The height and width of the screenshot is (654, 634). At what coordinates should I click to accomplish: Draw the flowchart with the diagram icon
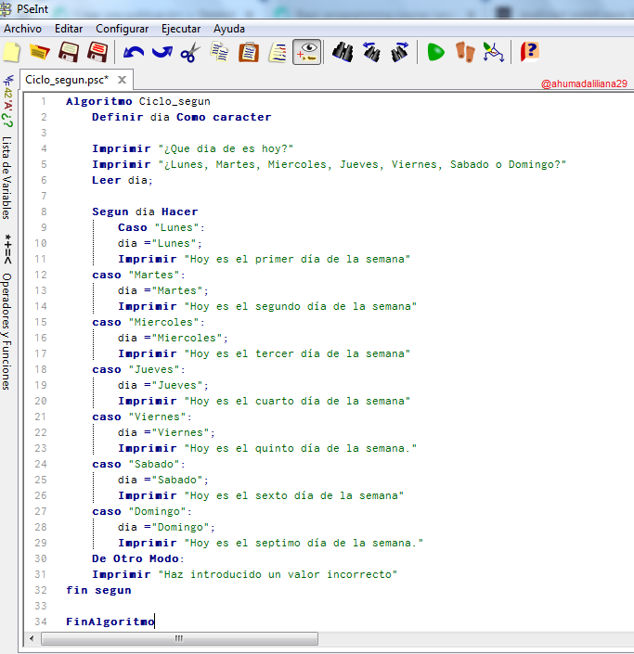pyautogui.click(x=493, y=53)
